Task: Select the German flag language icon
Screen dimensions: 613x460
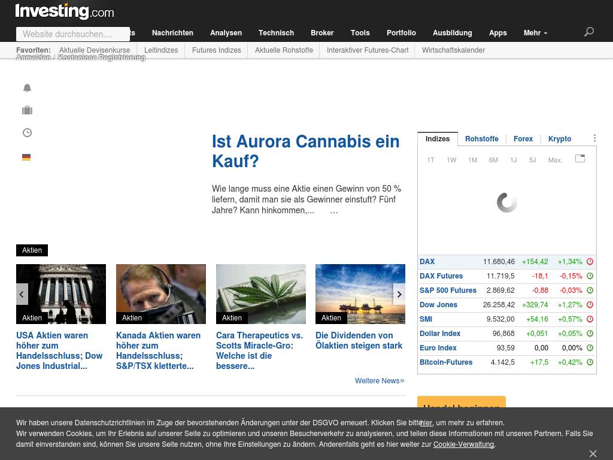Action: click(26, 157)
